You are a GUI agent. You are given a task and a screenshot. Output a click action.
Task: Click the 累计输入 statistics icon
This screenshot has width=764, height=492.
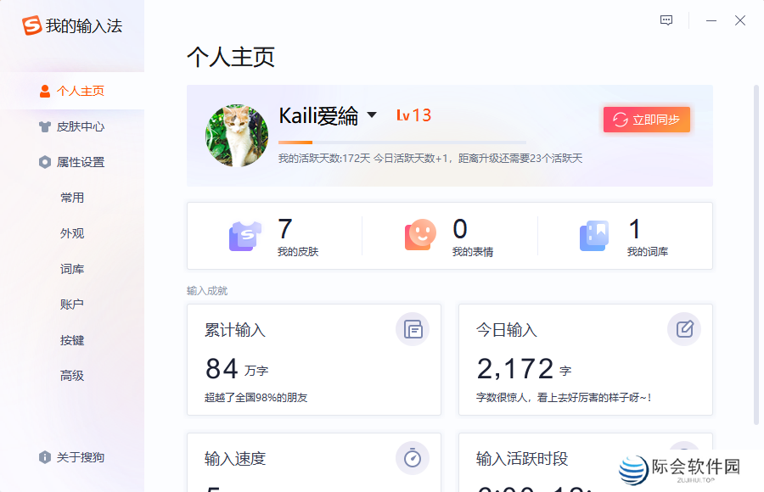(413, 330)
